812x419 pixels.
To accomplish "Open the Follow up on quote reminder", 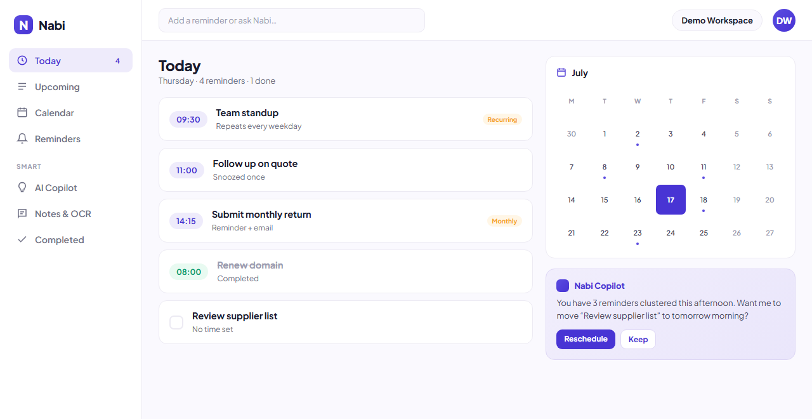I will click(346, 170).
